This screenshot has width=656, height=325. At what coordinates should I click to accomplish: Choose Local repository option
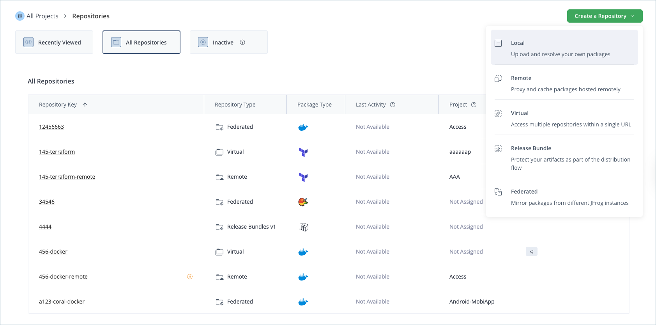pyautogui.click(x=564, y=47)
